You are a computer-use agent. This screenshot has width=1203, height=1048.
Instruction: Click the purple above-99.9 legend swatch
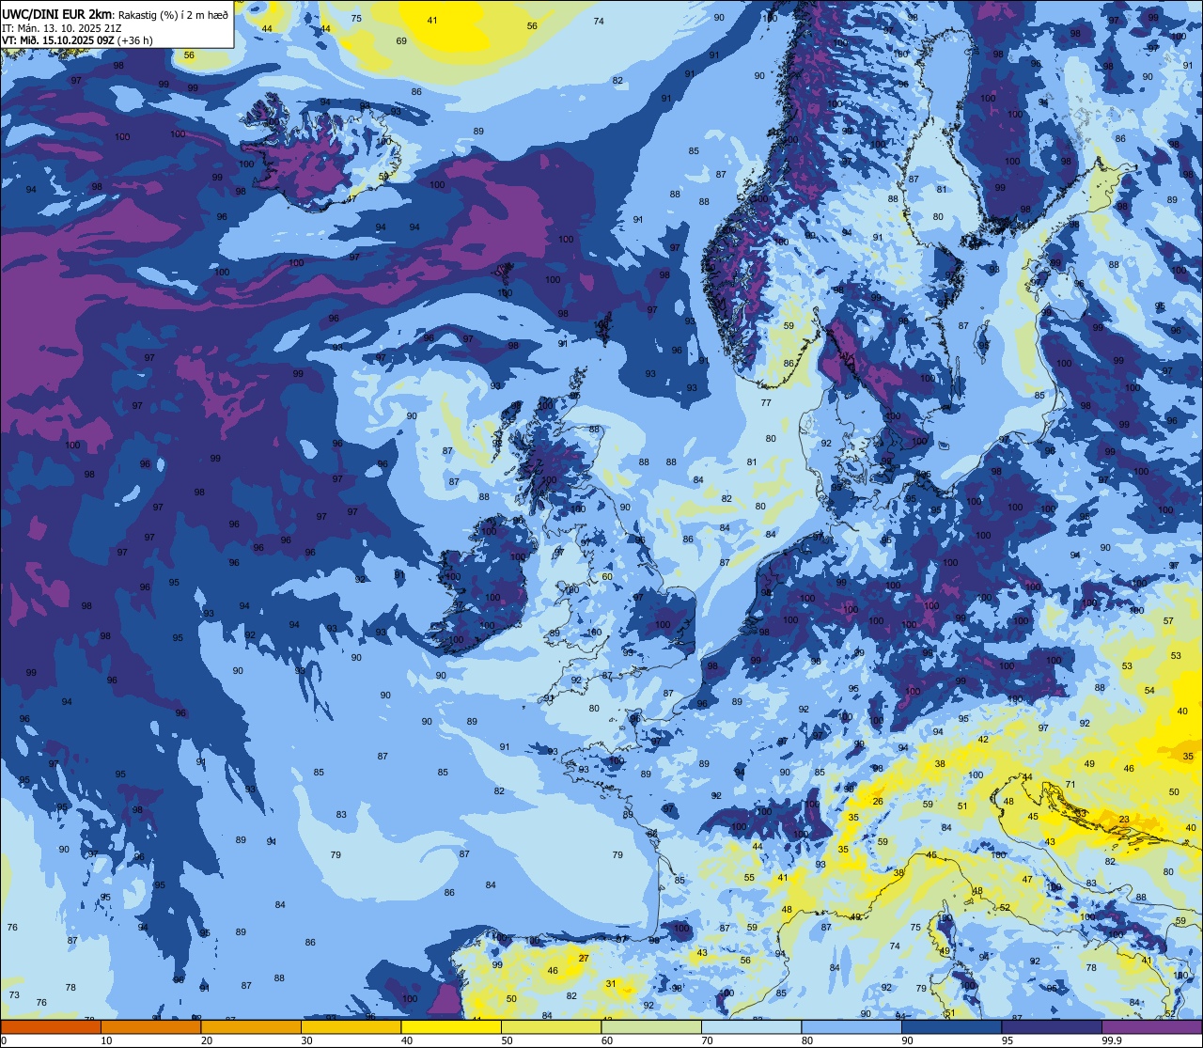click(x=1152, y=1026)
